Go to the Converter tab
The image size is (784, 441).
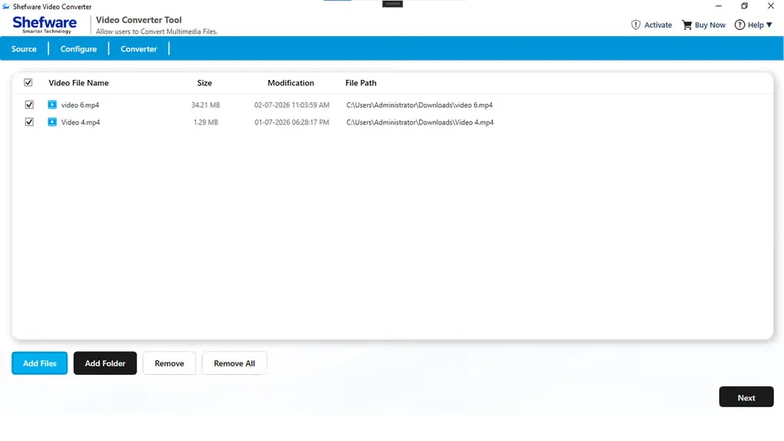click(x=138, y=49)
